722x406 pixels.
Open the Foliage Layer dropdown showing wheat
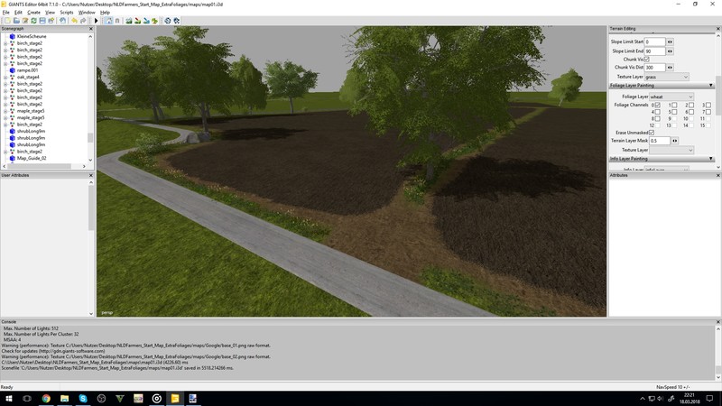coord(671,97)
